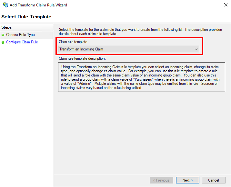Expand the claim rule template chevron arrow

[196, 49]
